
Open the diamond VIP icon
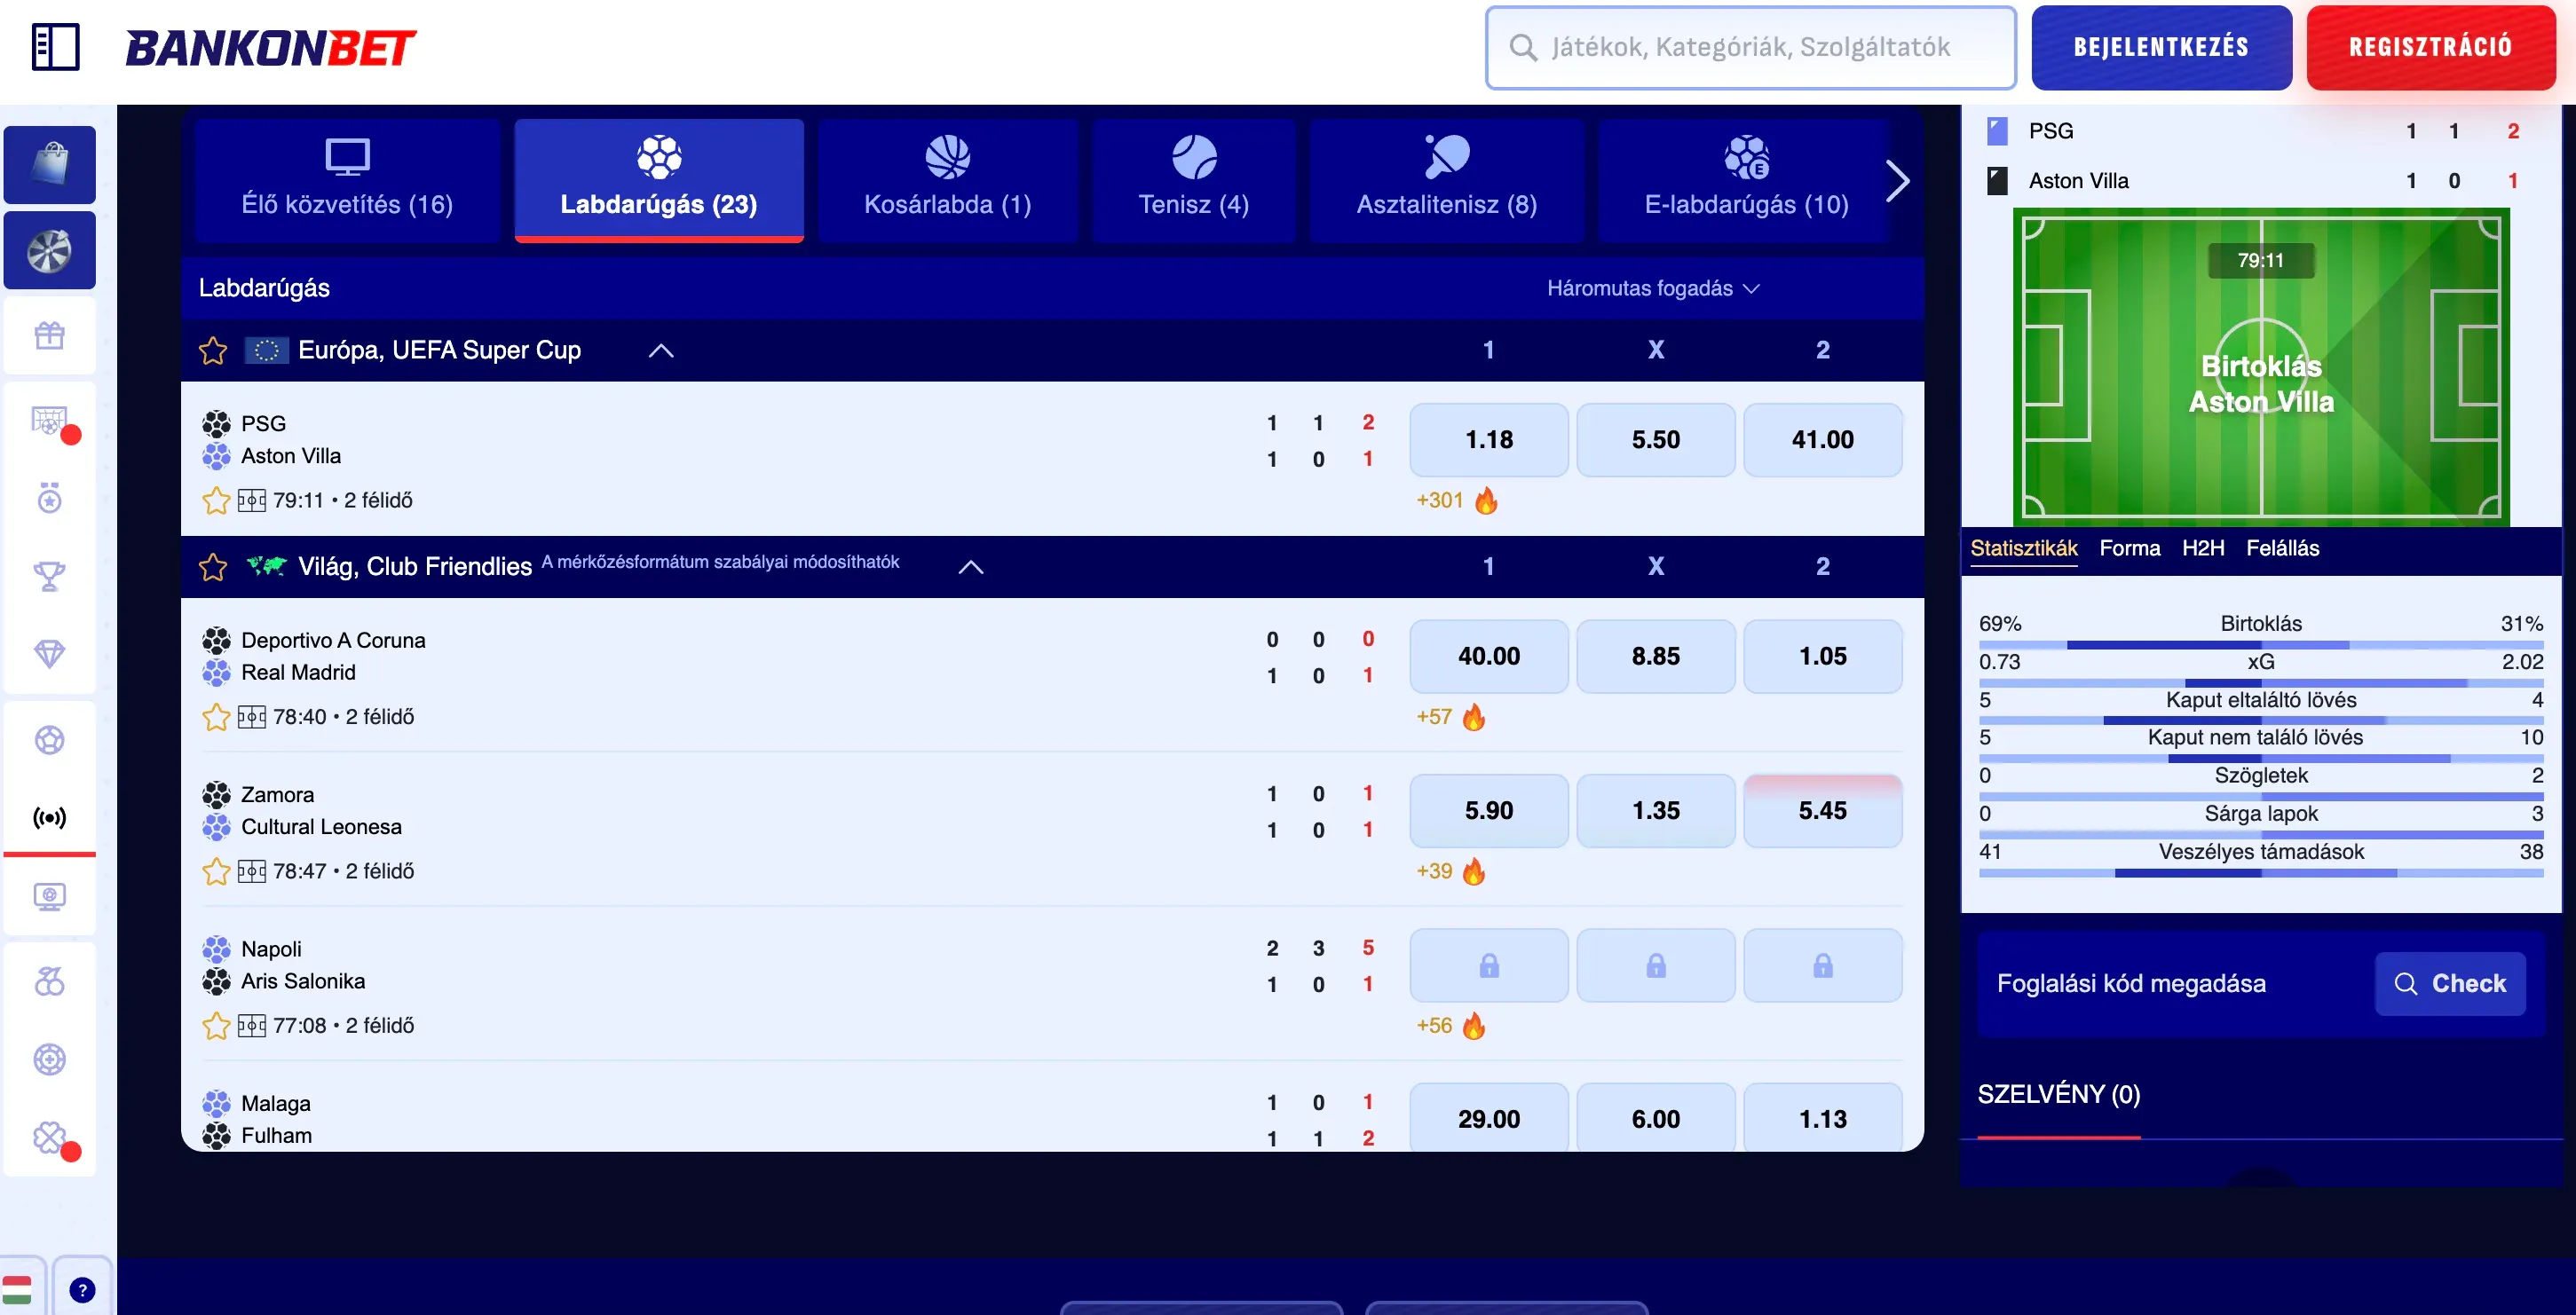tap(49, 653)
